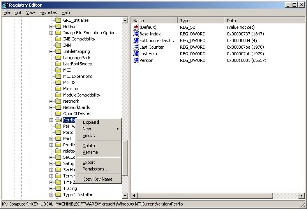Viewport: 307px width, 209px height.
Task: Expand the HotFix tree node
Action: coord(51,26)
